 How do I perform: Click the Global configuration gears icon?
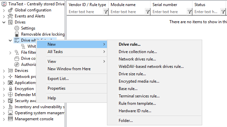(10, 10)
